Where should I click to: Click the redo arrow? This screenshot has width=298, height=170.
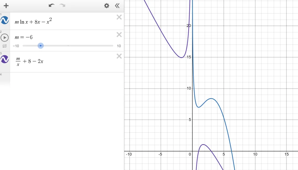(62, 6)
